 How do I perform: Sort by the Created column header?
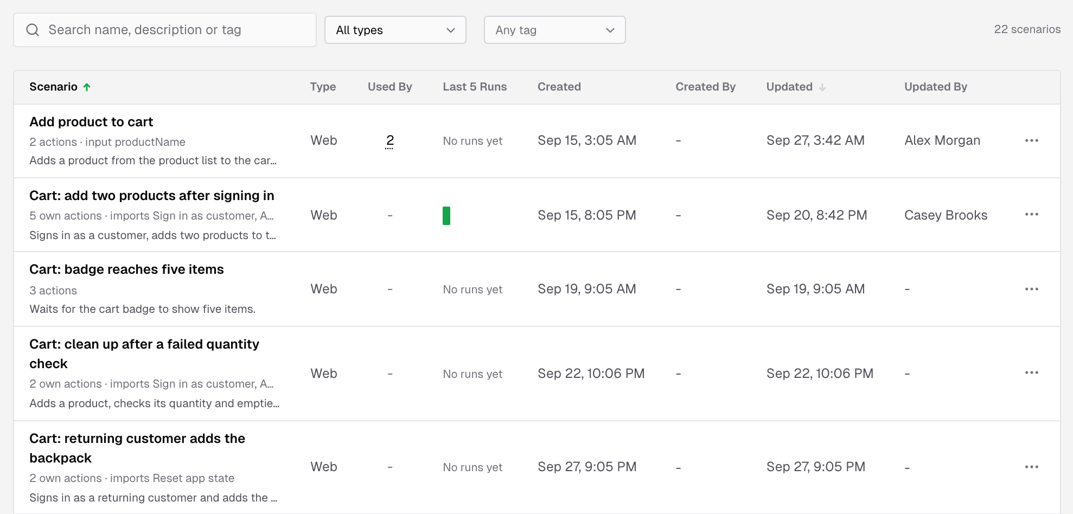coord(559,87)
